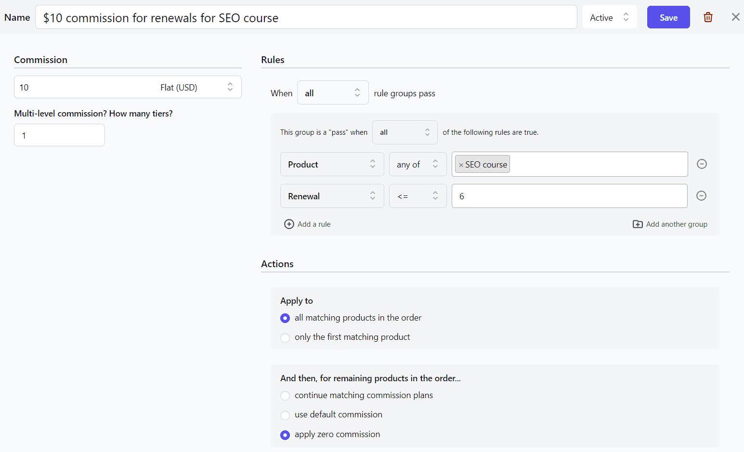Viewport: 744px width, 452px height.
Task: Click the 'Commission' section heading
Action: pos(40,60)
